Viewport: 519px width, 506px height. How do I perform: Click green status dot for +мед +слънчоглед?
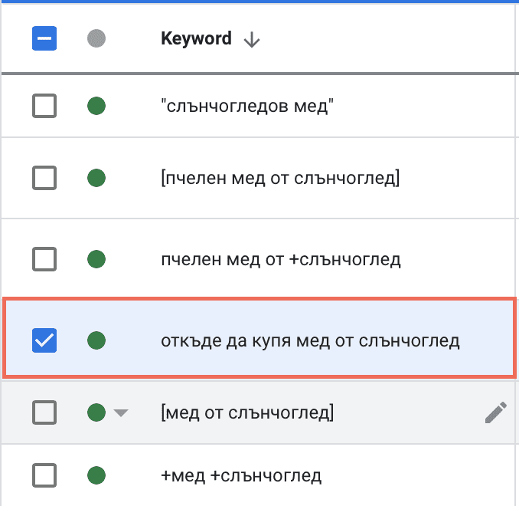(96, 475)
